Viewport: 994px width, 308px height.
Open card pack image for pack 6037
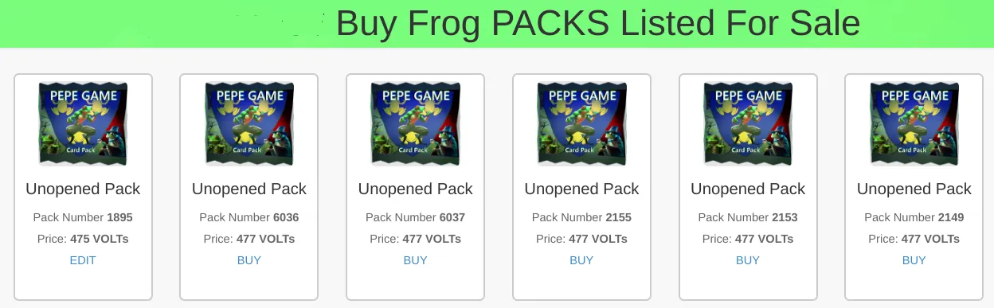click(x=415, y=123)
